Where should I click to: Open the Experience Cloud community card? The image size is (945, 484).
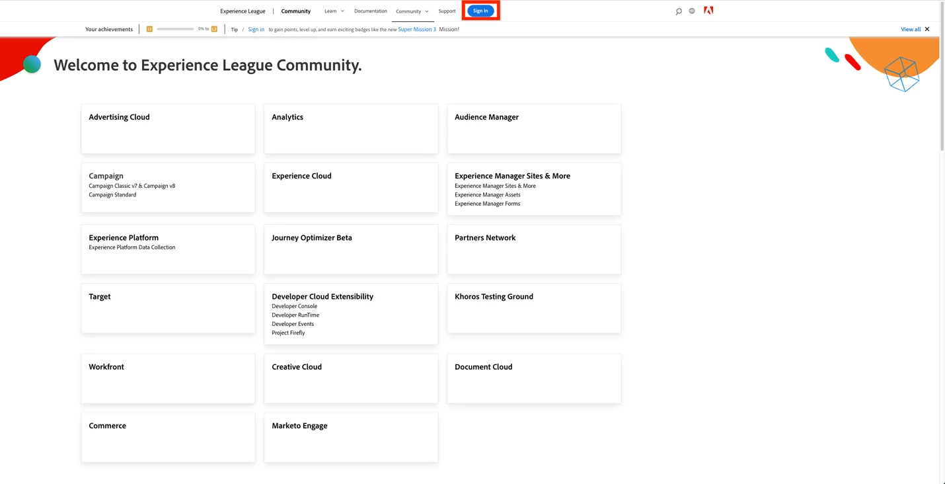(x=351, y=188)
